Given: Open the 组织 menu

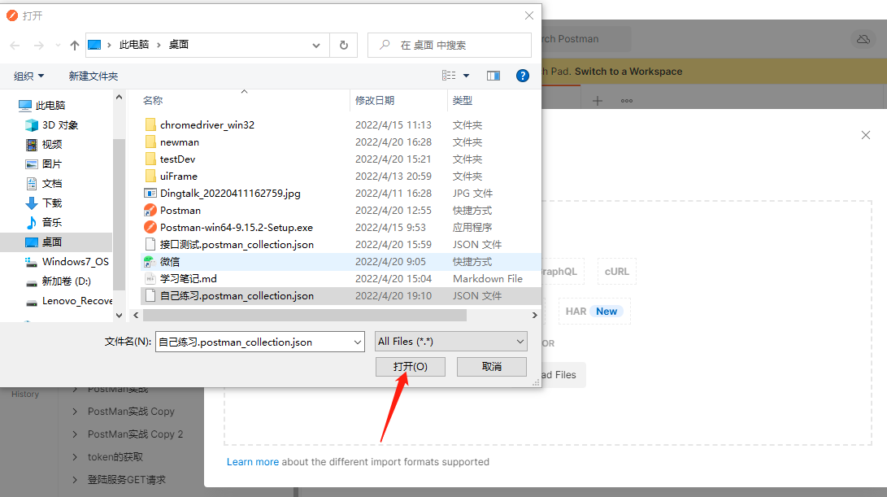Looking at the screenshot, I should click(28, 76).
